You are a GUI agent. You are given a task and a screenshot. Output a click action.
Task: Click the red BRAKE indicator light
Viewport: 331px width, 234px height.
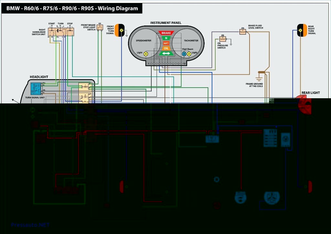click(x=166, y=33)
